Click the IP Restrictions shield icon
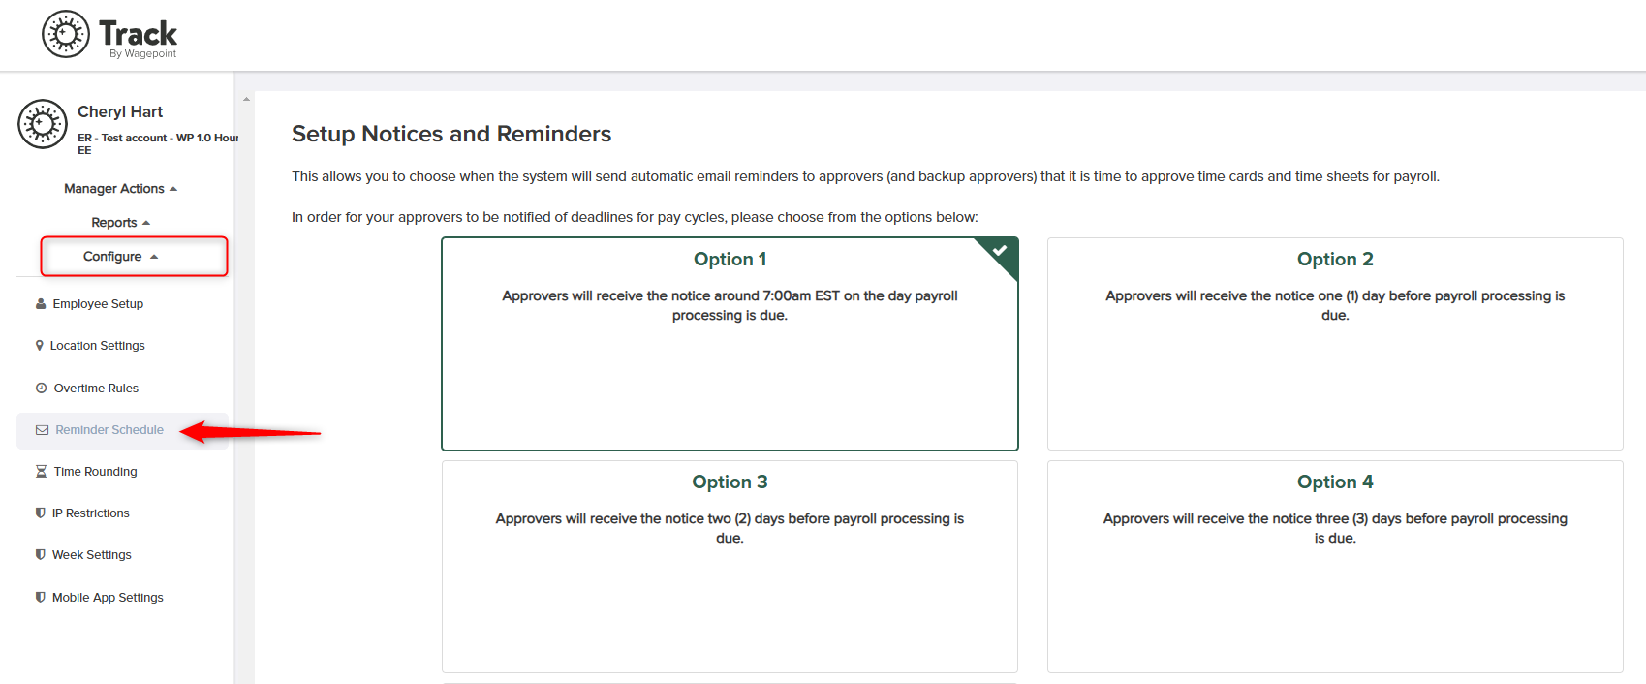This screenshot has height=684, width=1646. (x=40, y=513)
